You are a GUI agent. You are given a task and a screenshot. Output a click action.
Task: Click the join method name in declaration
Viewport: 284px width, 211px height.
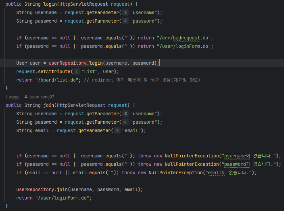[x=49, y=105]
